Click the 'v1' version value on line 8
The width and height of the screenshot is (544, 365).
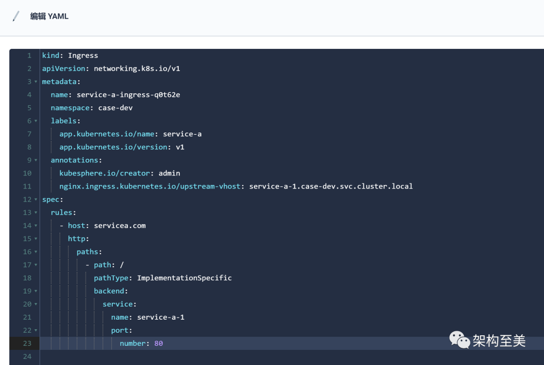pos(180,147)
